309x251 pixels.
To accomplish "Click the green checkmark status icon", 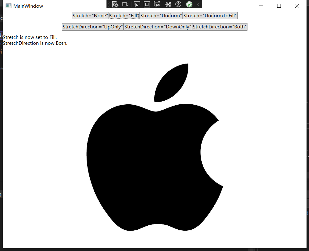I will coord(189,4).
